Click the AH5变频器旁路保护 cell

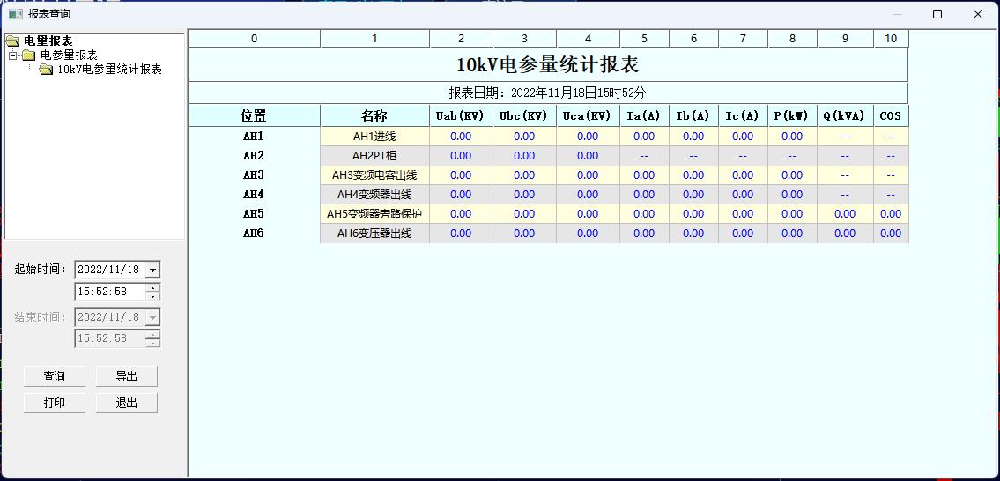374,214
